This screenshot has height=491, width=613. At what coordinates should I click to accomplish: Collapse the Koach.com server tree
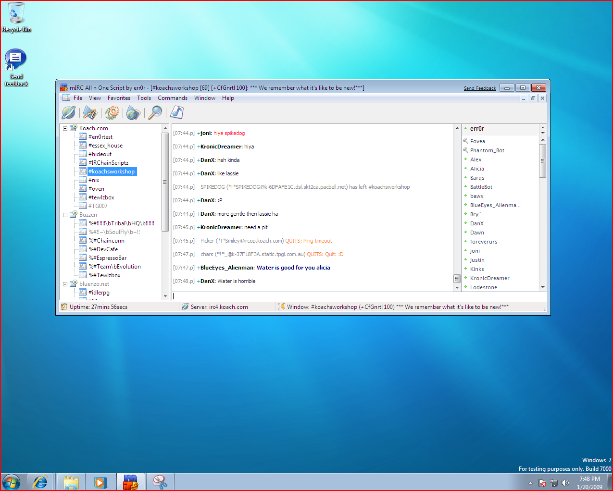point(65,128)
